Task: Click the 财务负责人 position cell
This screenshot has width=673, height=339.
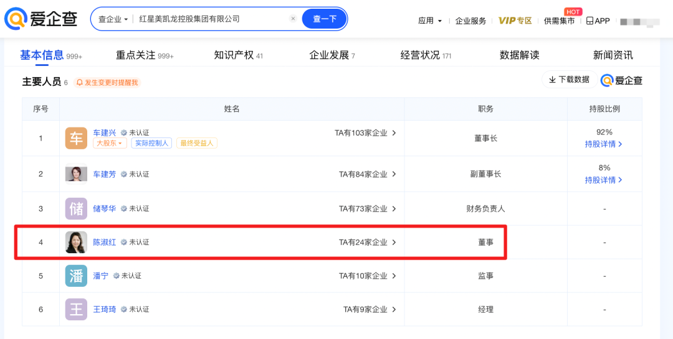Action: 486,209
